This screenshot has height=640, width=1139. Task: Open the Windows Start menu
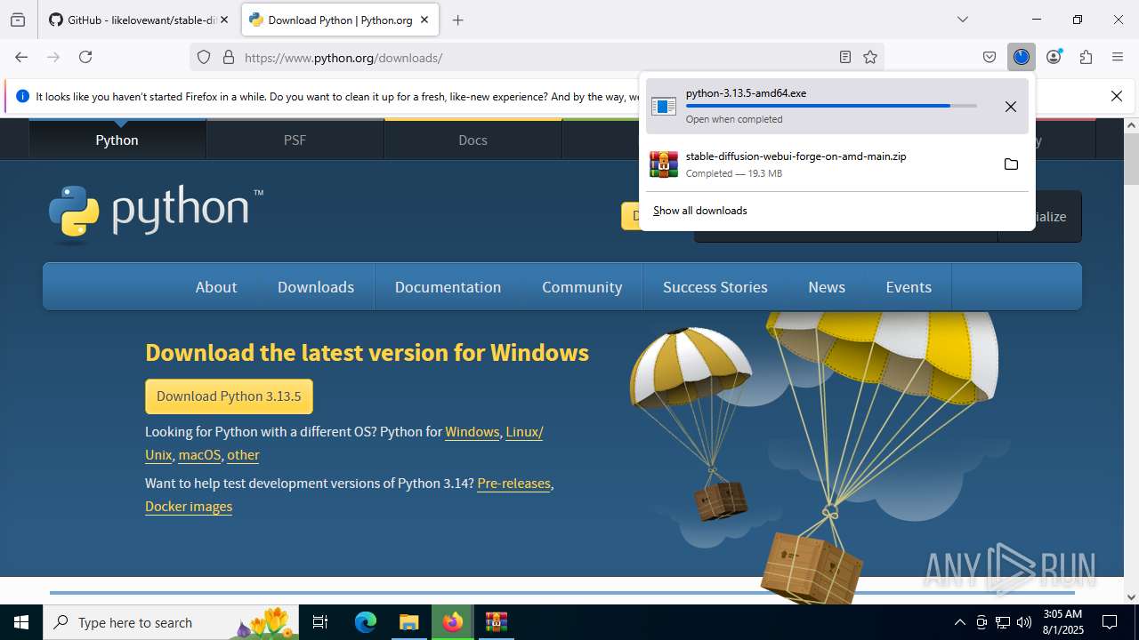coord(21,622)
